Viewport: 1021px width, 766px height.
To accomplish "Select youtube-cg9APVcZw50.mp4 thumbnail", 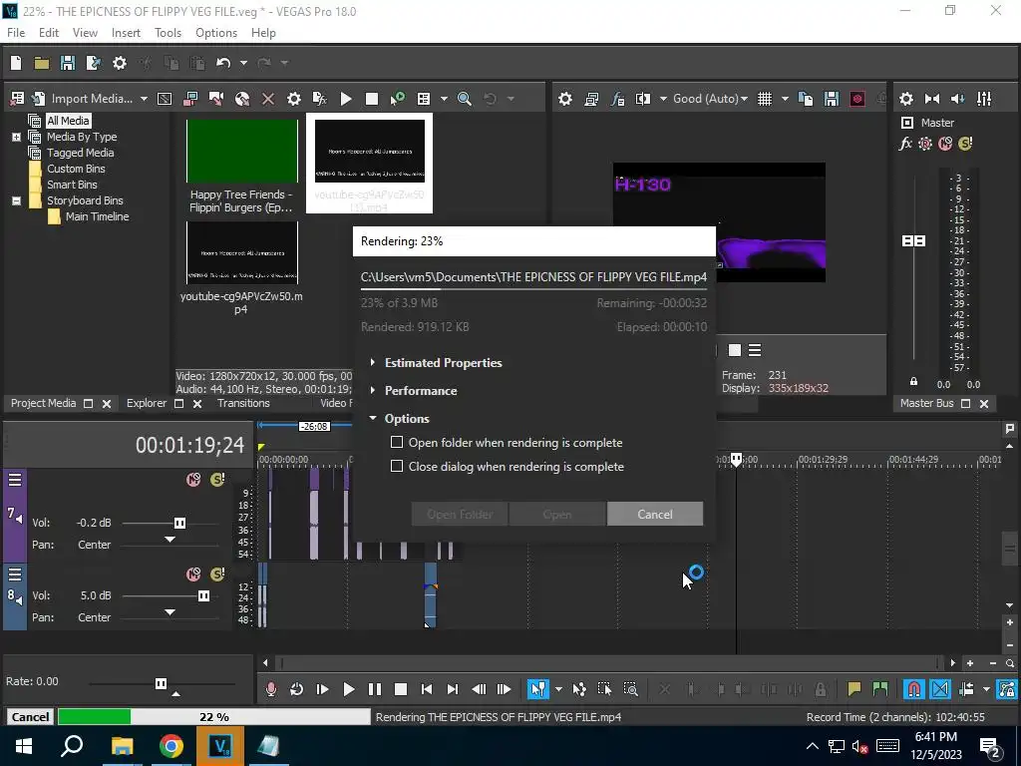I will pos(241,252).
